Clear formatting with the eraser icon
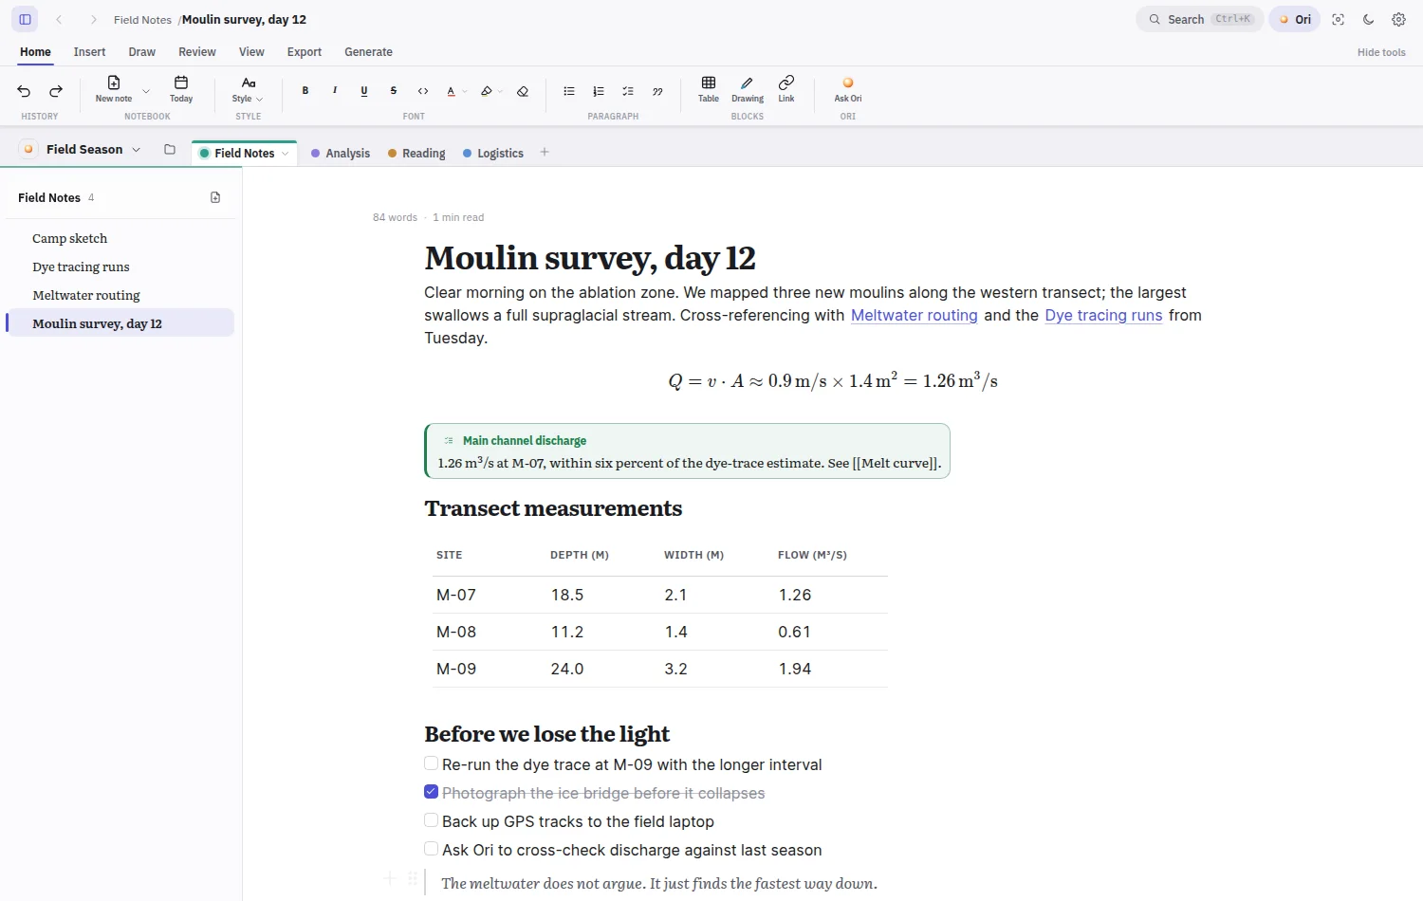This screenshot has width=1423, height=901. coord(523,91)
